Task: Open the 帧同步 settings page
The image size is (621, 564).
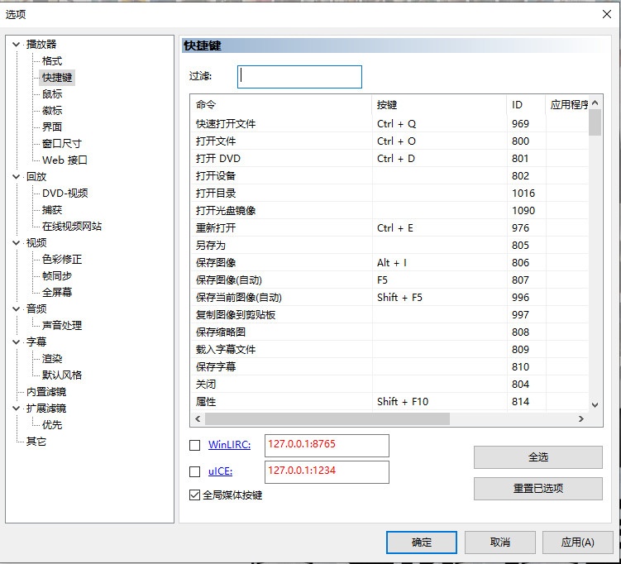Action: click(x=57, y=276)
